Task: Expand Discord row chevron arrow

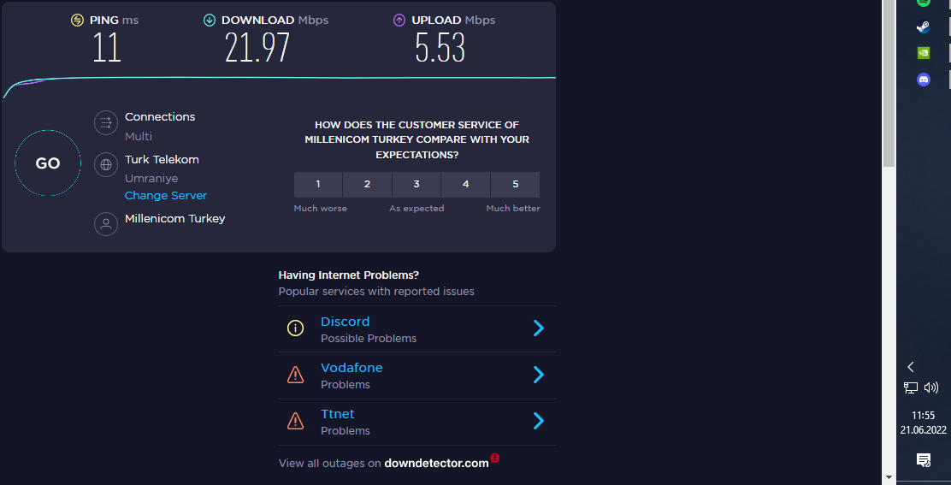Action: click(x=539, y=328)
